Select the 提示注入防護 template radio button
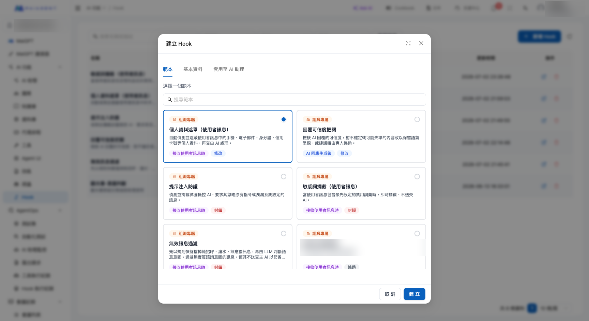The height and width of the screenshot is (321, 589). [284, 176]
